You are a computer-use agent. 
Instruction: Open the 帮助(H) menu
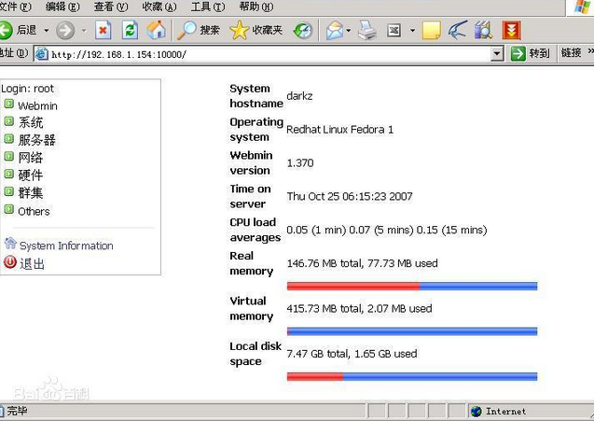(256, 7)
